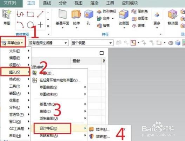Viewport: 185px width, 141px height.
Task: Select the arc sketch tool
Action: 20,25
